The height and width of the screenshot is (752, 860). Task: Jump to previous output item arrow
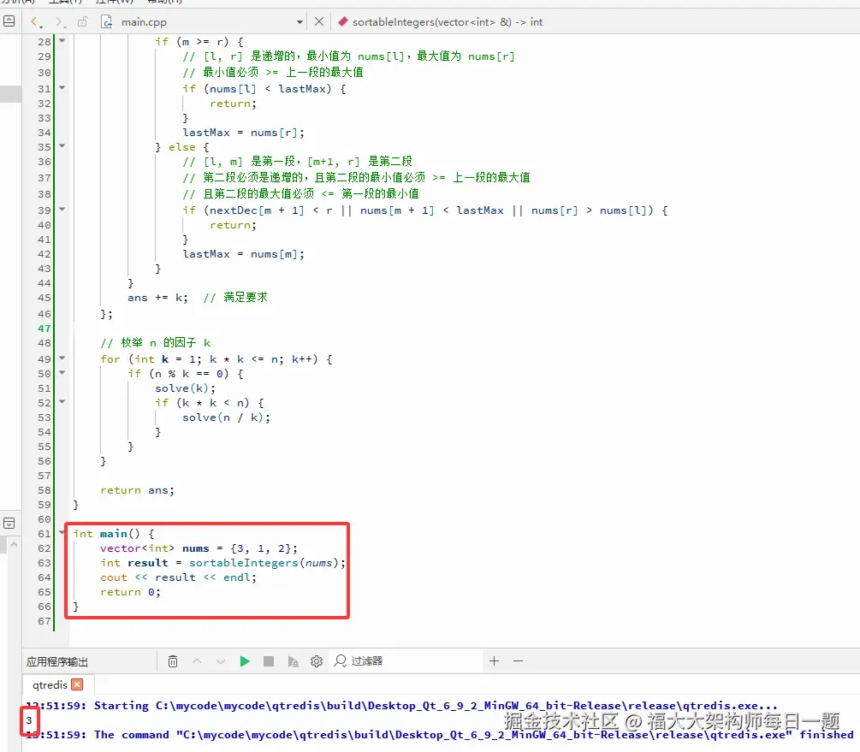click(x=197, y=661)
